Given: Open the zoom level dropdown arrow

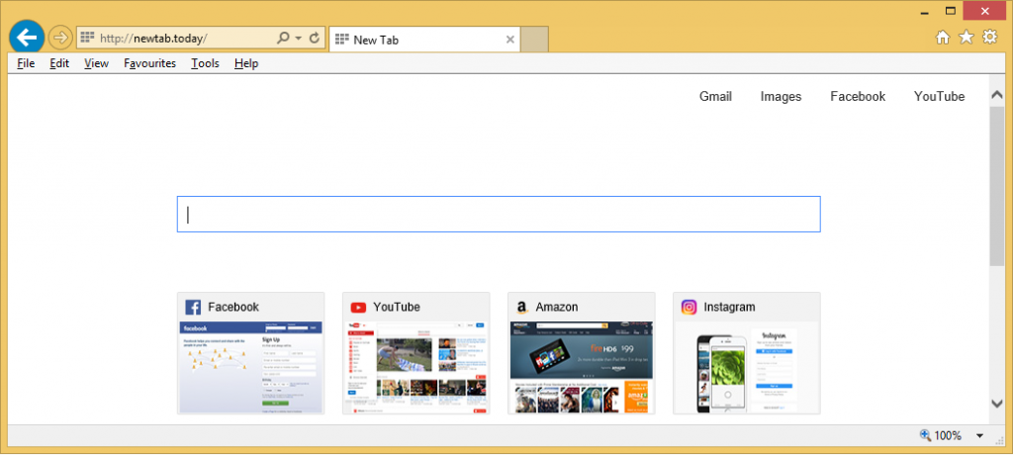Looking at the screenshot, I should click(979, 436).
